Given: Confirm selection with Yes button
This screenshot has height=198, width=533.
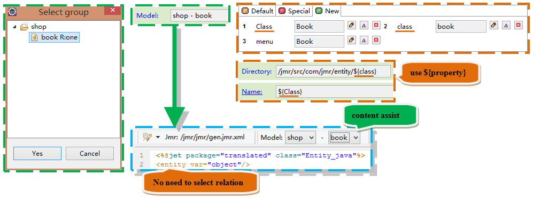Looking at the screenshot, I should (x=37, y=154).
